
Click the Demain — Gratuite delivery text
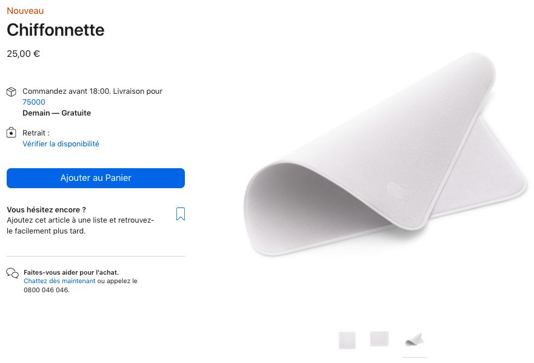pyautogui.click(x=56, y=113)
